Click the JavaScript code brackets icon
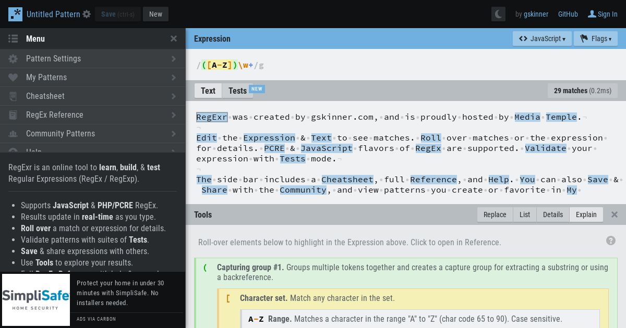This screenshot has width=626, height=328. [523, 39]
